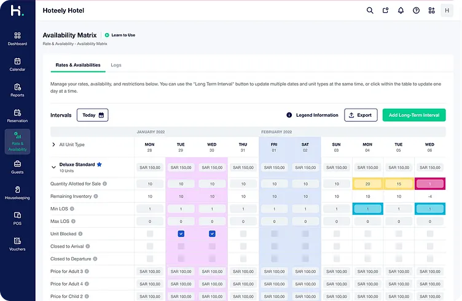Click info icon beside Unit Blocked
Screen dimensions: 462x301
point(80,234)
